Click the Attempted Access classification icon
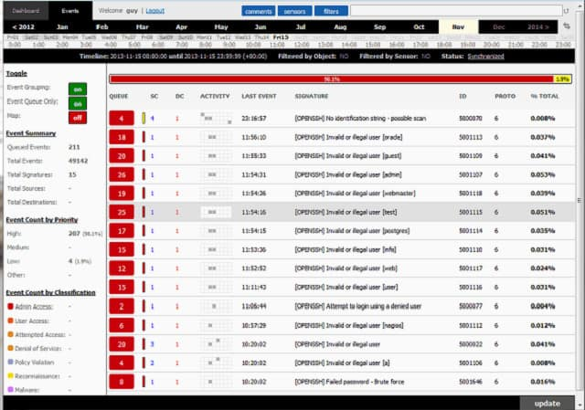 point(10,334)
